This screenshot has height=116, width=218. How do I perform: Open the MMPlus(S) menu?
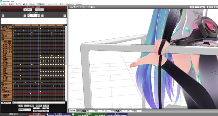70,4
